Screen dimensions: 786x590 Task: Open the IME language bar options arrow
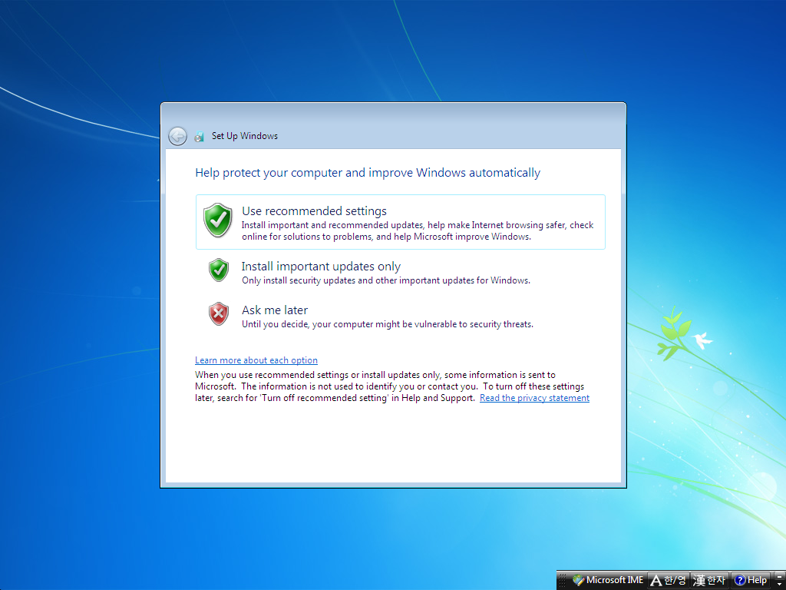point(778,585)
